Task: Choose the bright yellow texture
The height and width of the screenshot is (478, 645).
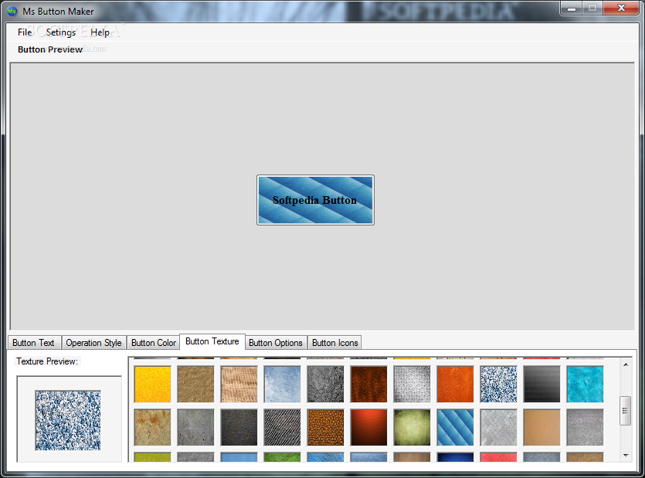Action: click(153, 385)
